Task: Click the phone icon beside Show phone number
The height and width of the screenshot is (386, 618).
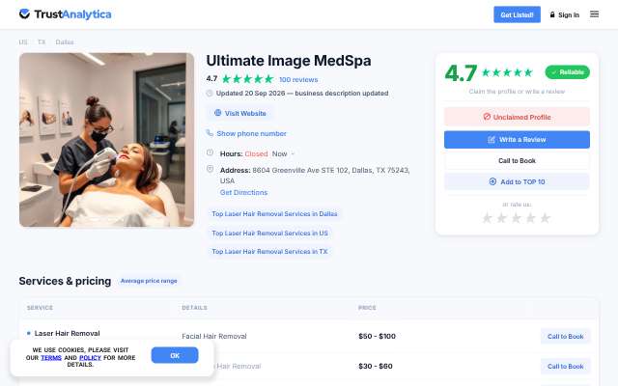Action: (210, 133)
